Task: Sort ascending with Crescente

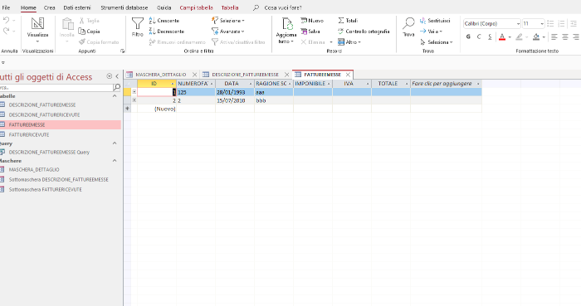Action: [164, 21]
